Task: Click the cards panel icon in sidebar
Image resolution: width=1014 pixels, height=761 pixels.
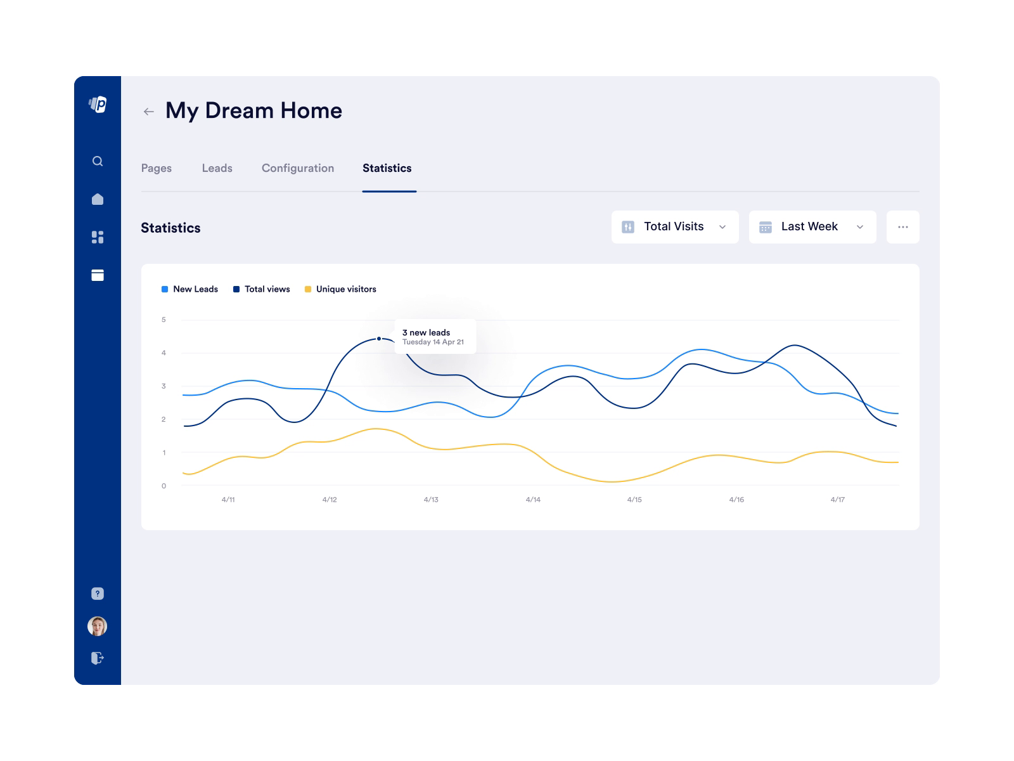Action: (x=97, y=275)
